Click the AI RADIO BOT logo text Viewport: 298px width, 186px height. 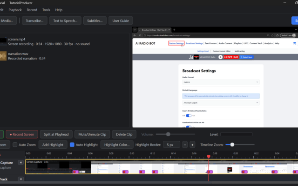pos(145,43)
